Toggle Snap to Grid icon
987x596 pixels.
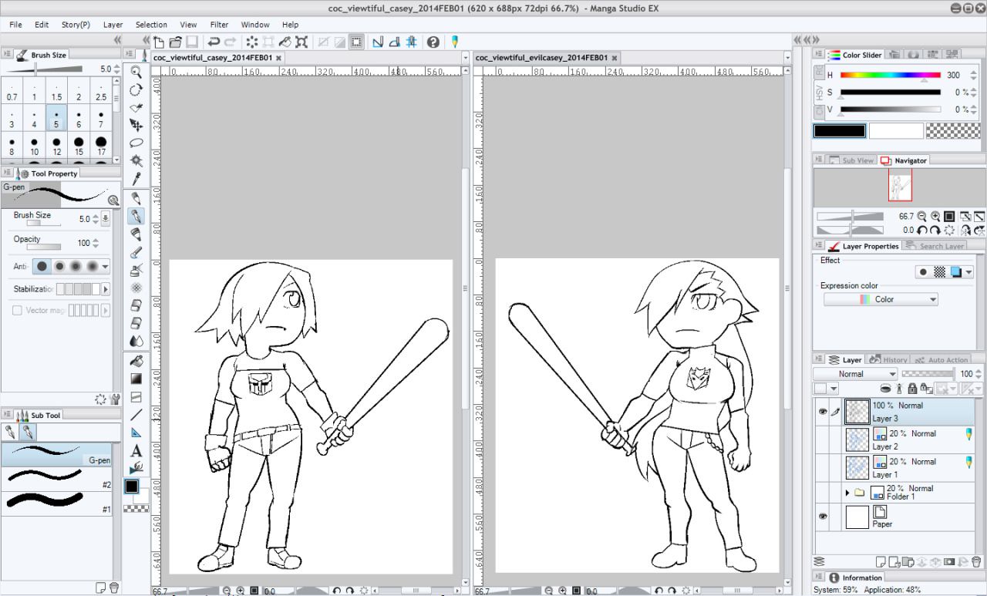[x=412, y=42]
